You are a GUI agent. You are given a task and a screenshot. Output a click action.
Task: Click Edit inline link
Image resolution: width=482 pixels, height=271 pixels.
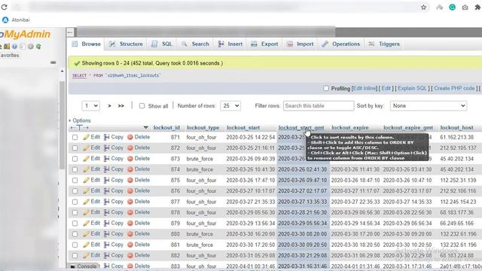tap(365, 89)
